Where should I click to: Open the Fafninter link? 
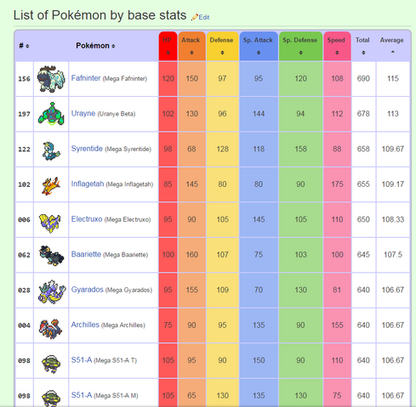[86, 78]
